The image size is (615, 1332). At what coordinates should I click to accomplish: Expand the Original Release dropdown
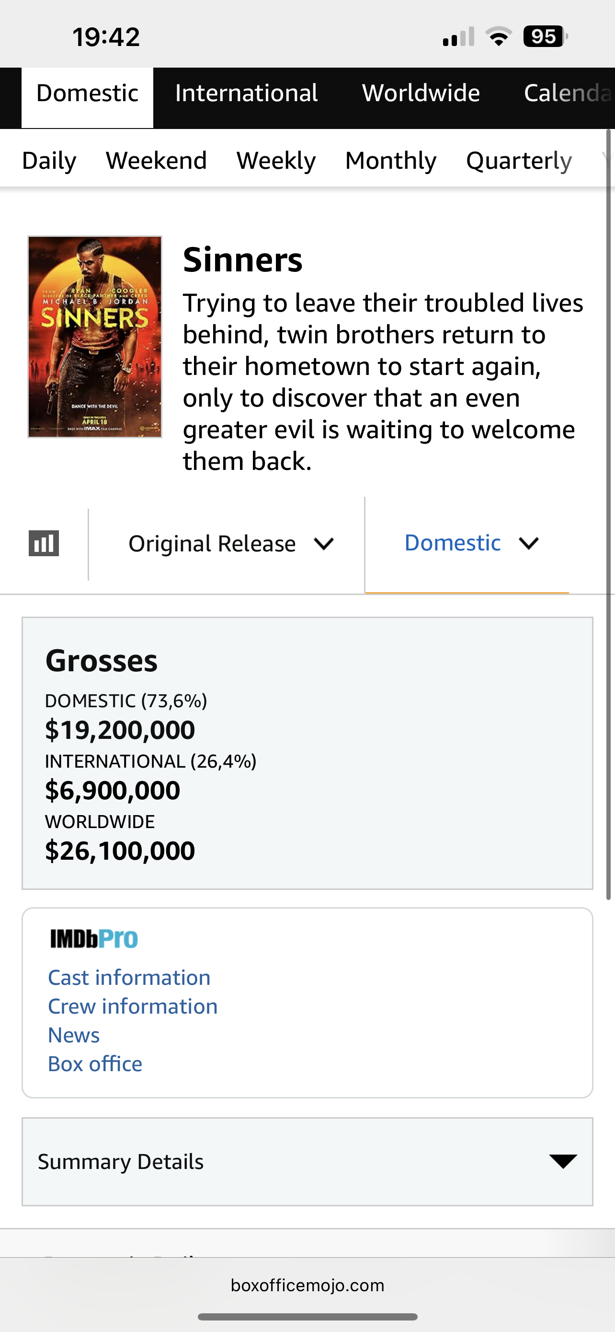click(231, 544)
